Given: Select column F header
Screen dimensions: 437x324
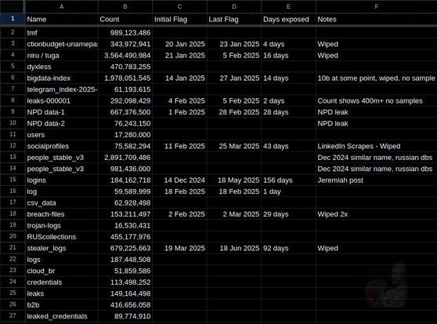Looking at the screenshot, I should coord(376,6).
